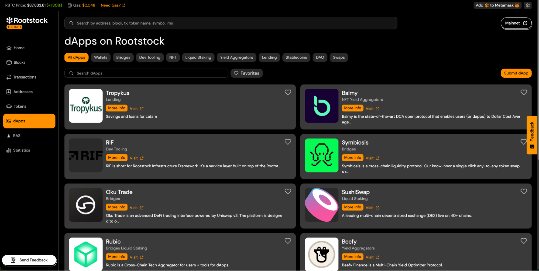This screenshot has height=271, width=539.
Task: Open the theme settings icon top-right
Action: coord(527,5)
